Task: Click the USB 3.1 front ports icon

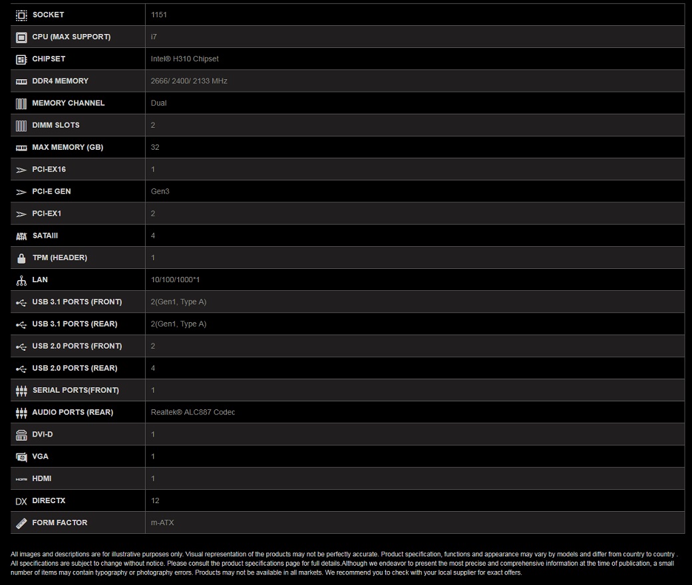Action: (x=21, y=302)
